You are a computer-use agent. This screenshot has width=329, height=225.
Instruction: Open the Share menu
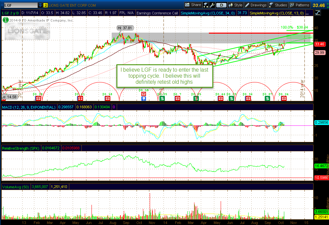[193, 5]
